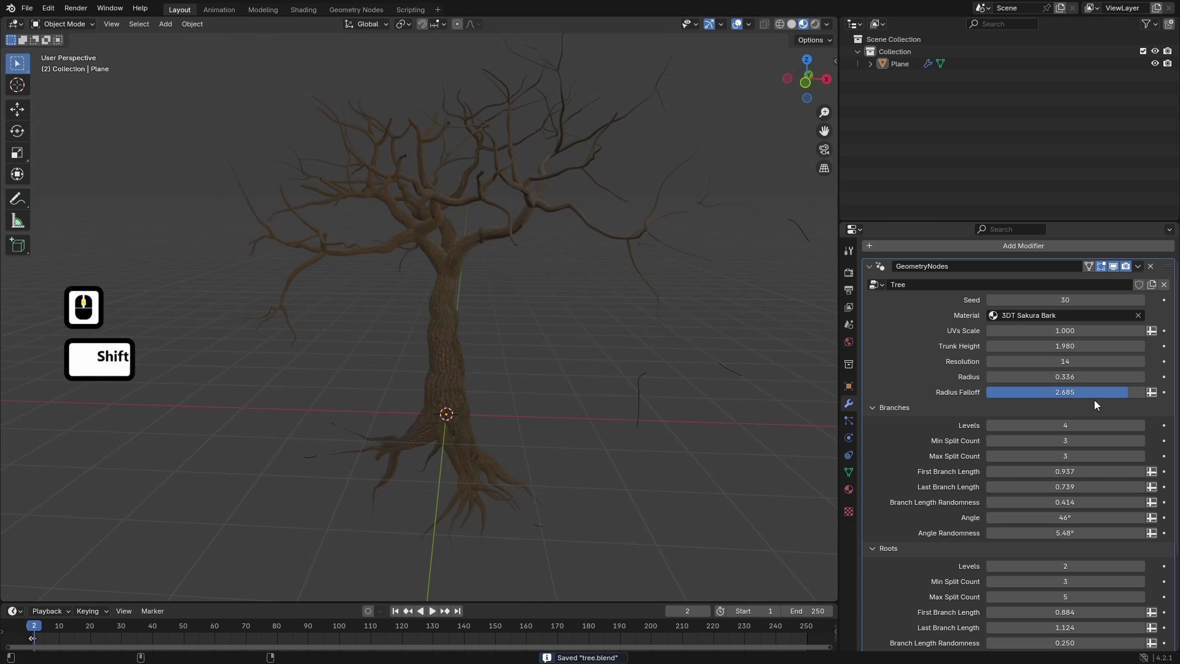Click the Add Modifier button

tap(1023, 246)
